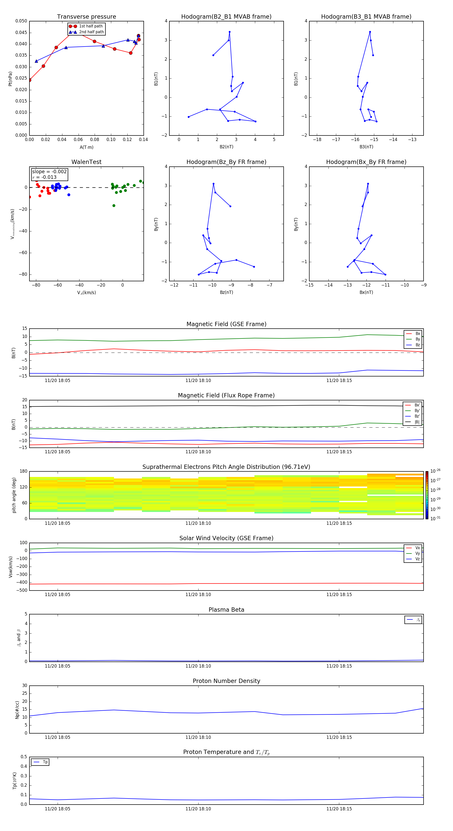This screenshot has height=831, width=453.
Task: Click the "WalenTest" plot title
Action: coord(86,162)
